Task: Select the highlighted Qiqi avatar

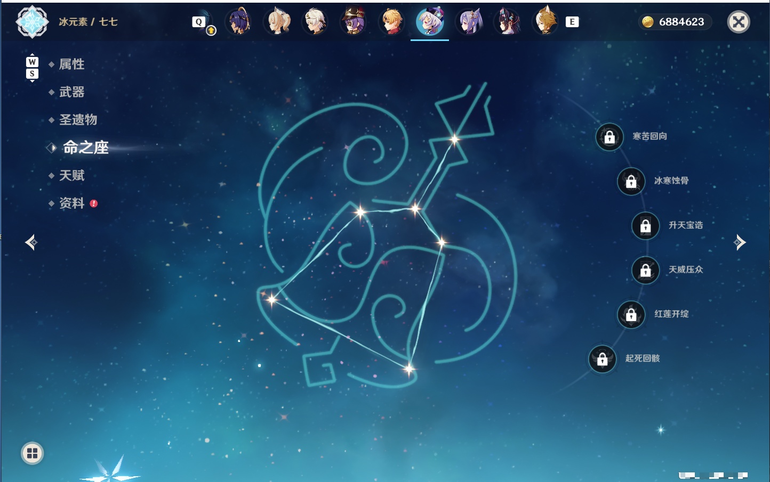Action: pyautogui.click(x=430, y=22)
